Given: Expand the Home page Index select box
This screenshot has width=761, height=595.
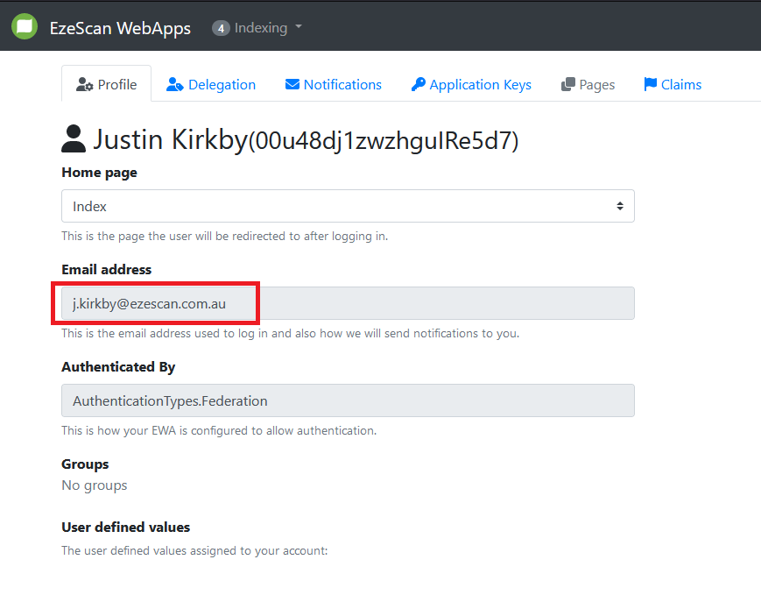Looking at the screenshot, I should pyautogui.click(x=347, y=207).
